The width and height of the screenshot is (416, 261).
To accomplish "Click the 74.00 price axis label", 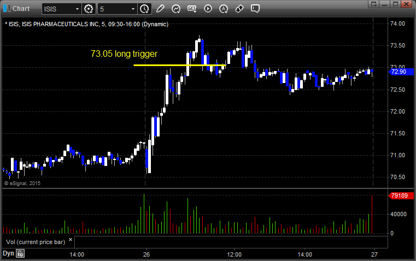I will [x=398, y=23].
